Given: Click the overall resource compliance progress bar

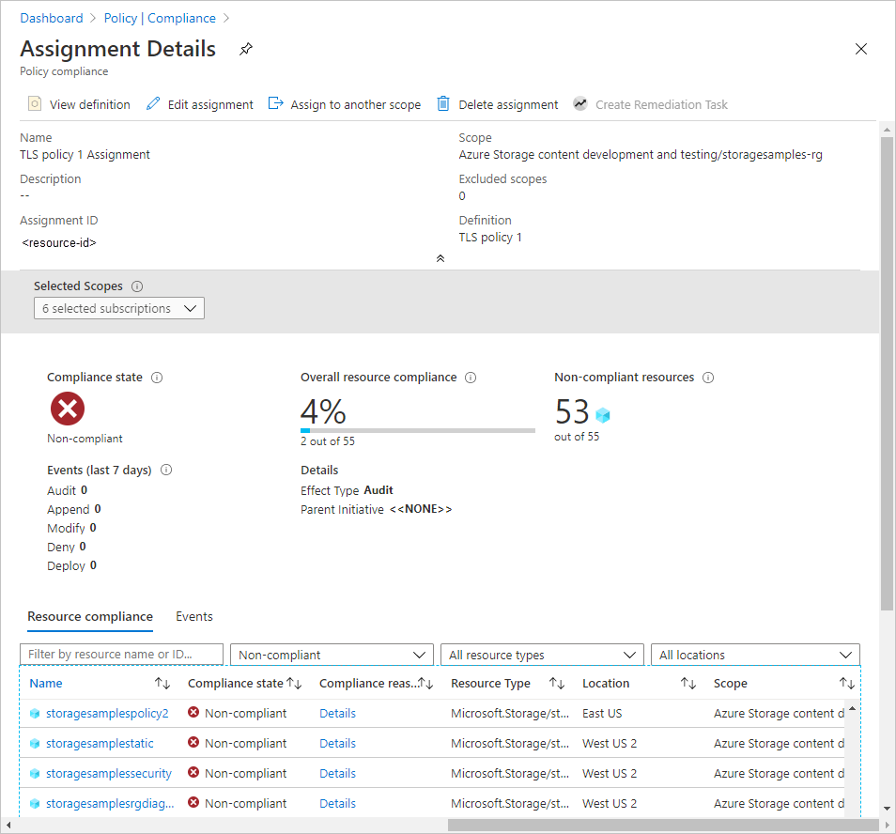Looking at the screenshot, I should [417, 429].
